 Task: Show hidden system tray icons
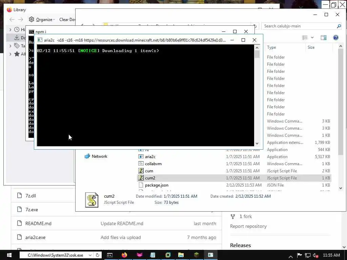tap(290, 257)
